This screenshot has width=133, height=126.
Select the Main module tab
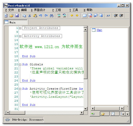coord(16,22)
